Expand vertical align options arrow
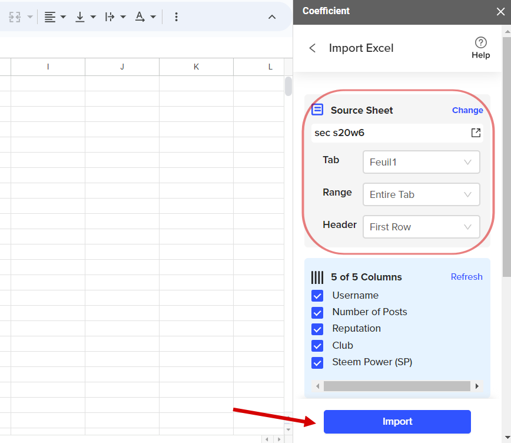 (93, 17)
